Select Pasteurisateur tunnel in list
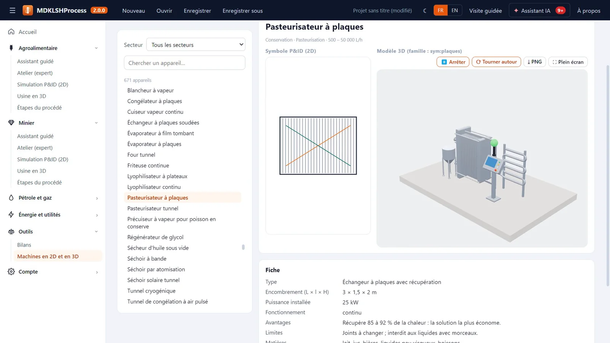Viewport: 610px width, 343px height. [153, 208]
